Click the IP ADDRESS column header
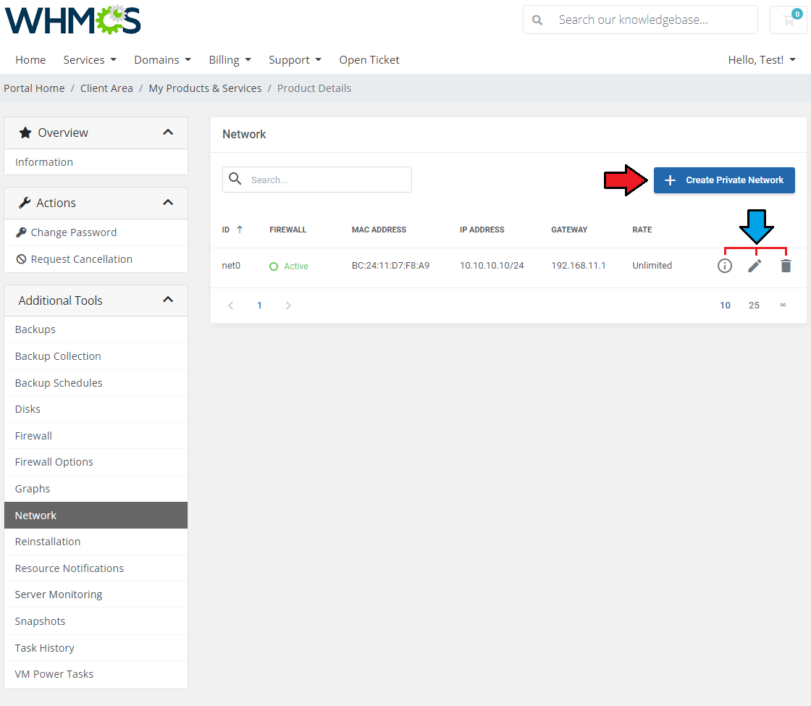The image size is (811, 706). point(482,230)
